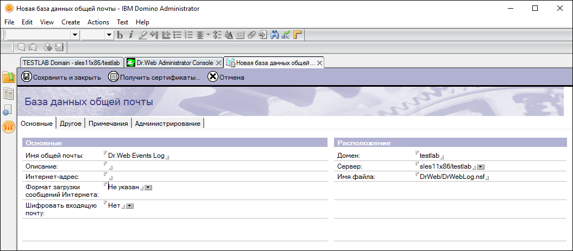Open the View menu
The height and width of the screenshot is (251, 573).
[47, 22]
